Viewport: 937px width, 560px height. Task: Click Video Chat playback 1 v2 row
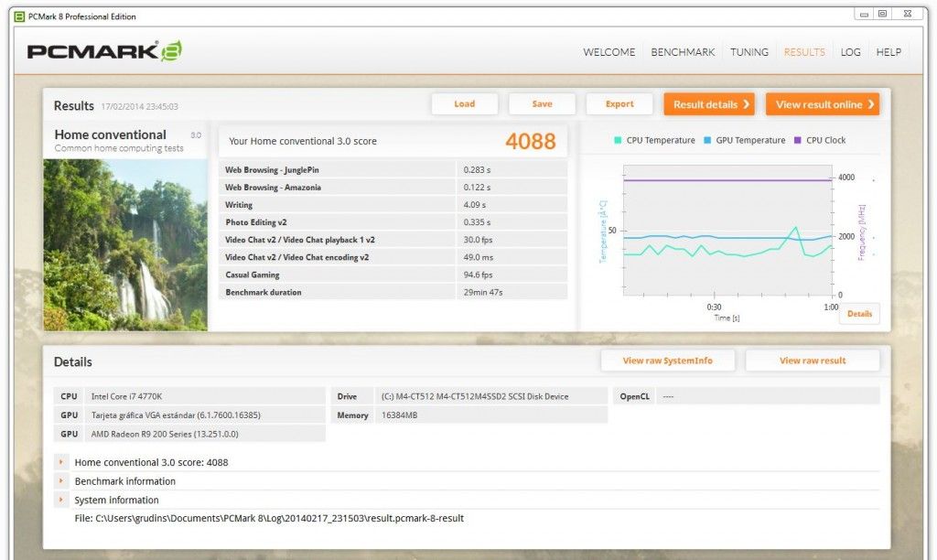click(393, 240)
